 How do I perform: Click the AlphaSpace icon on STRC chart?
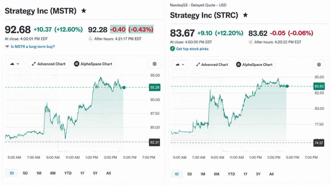pyautogui.click(x=239, y=65)
